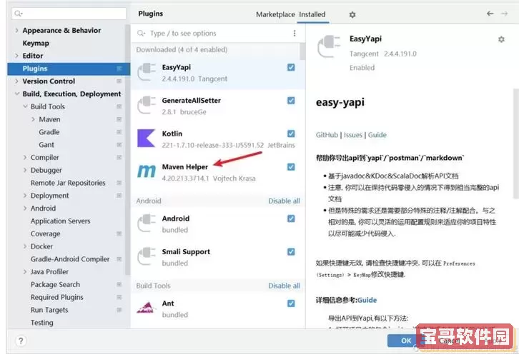The height and width of the screenshot is (357, 519).
Task: Uncheck the GenerateAllSetter plugin
Action: click(x=291, y=101)
